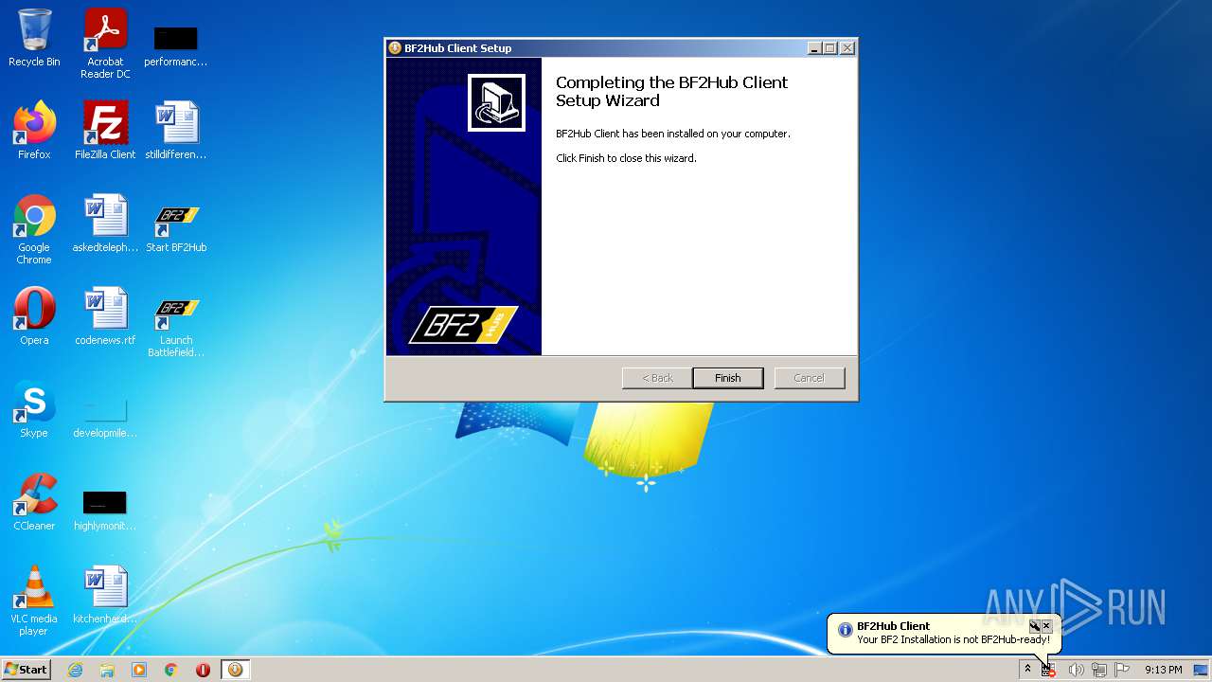
Task: Launch Chrome from the taskbar
Action: coord(171,670)
